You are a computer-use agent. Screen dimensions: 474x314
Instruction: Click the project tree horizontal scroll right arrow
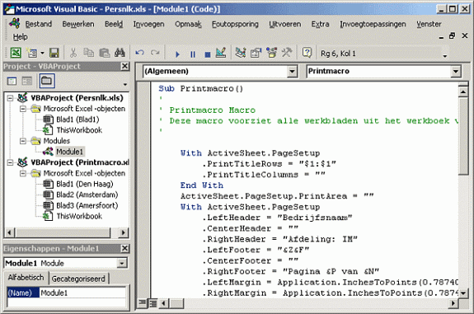(x=123, y=232)
